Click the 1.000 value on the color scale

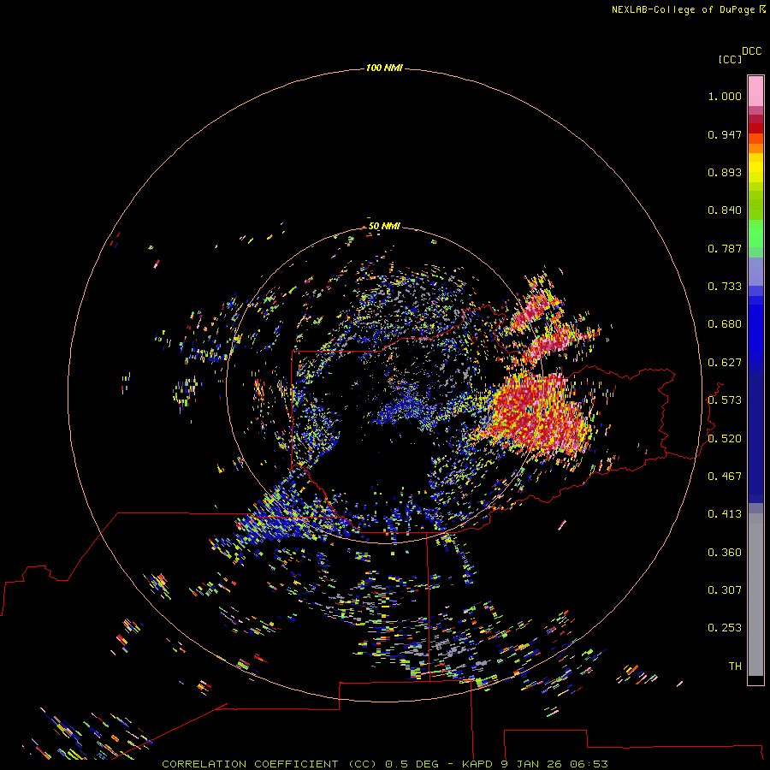point(725,97)
